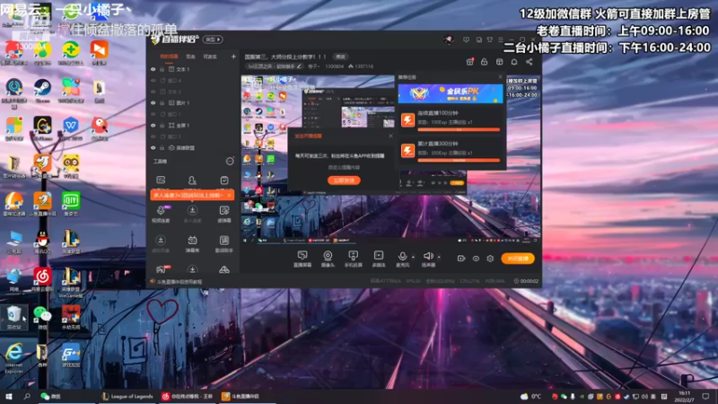Add a new scene with the plus button
Screen dimensions: 718x404
click(233, 57)
